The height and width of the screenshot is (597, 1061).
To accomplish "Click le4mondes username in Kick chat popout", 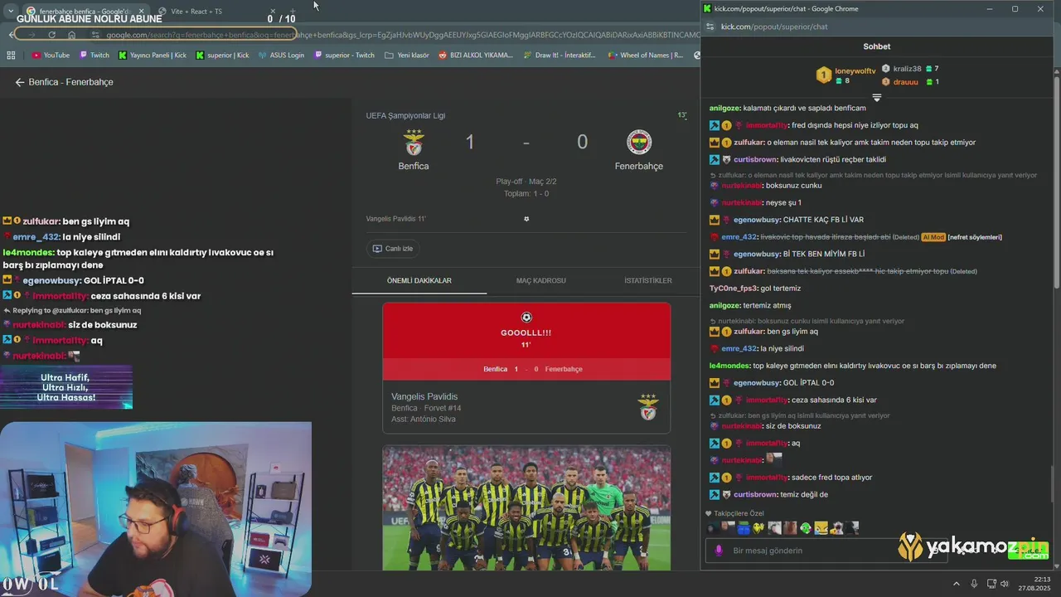I will (x=729, y=366).
